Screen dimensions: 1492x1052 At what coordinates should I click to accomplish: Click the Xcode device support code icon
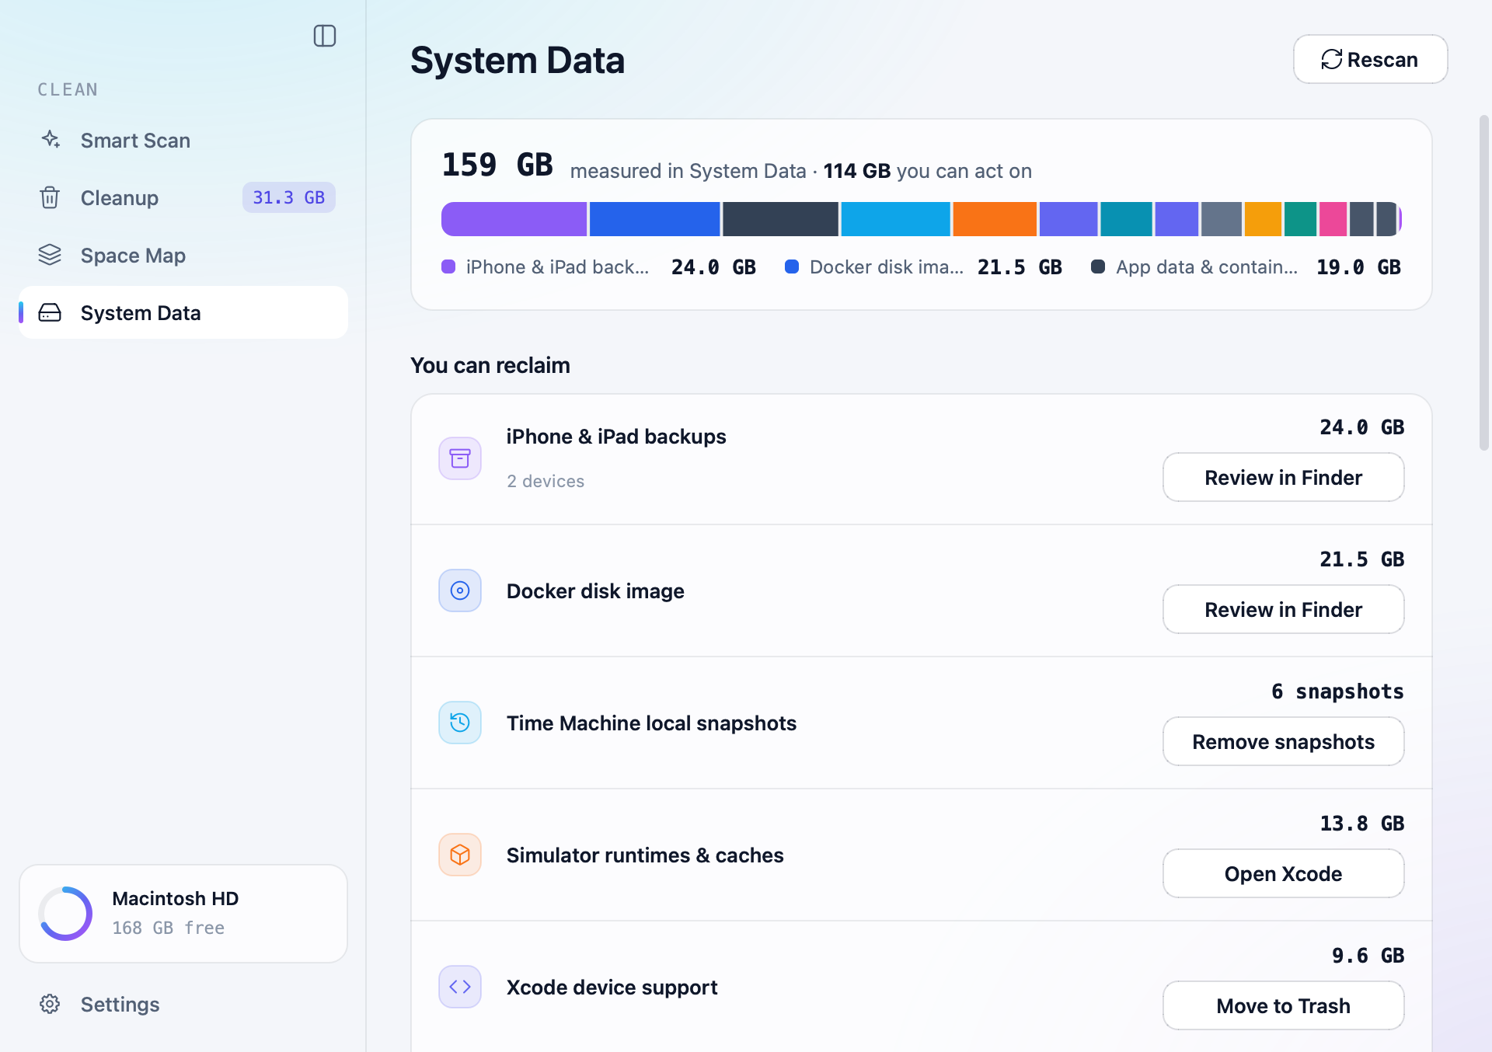tap(460, 987)
